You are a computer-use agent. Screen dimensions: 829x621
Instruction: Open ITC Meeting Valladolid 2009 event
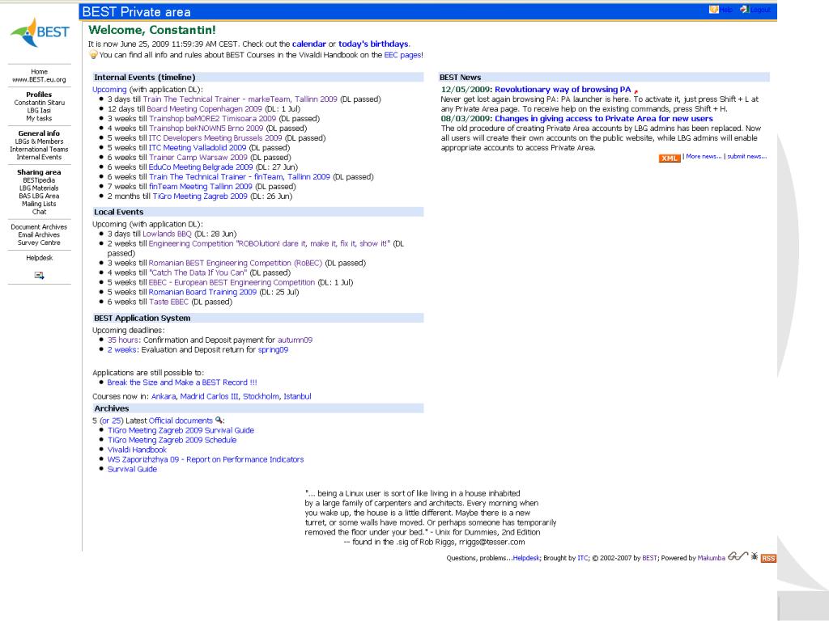pyautogui.click(x=198, y=148)
